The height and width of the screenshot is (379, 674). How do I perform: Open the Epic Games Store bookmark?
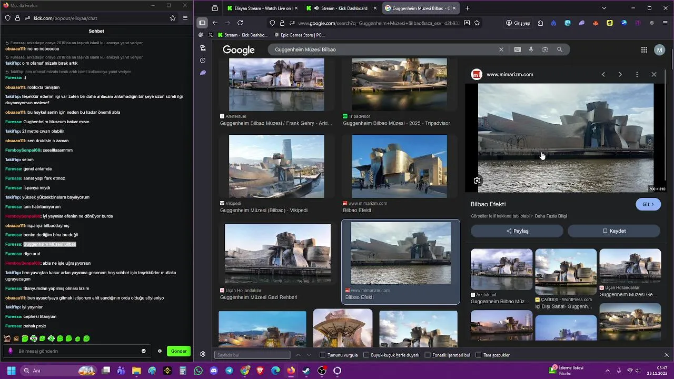[x=300, y=35]
